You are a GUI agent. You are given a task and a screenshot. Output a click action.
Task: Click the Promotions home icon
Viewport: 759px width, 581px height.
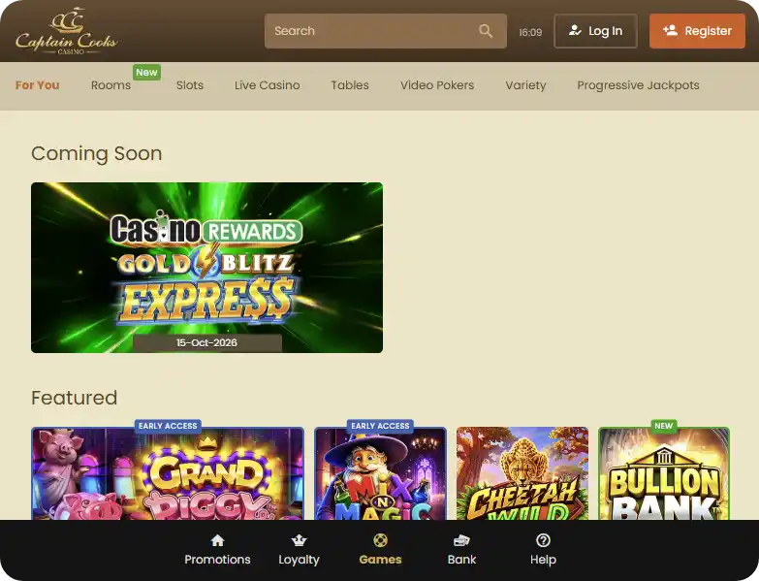point(217,540)
